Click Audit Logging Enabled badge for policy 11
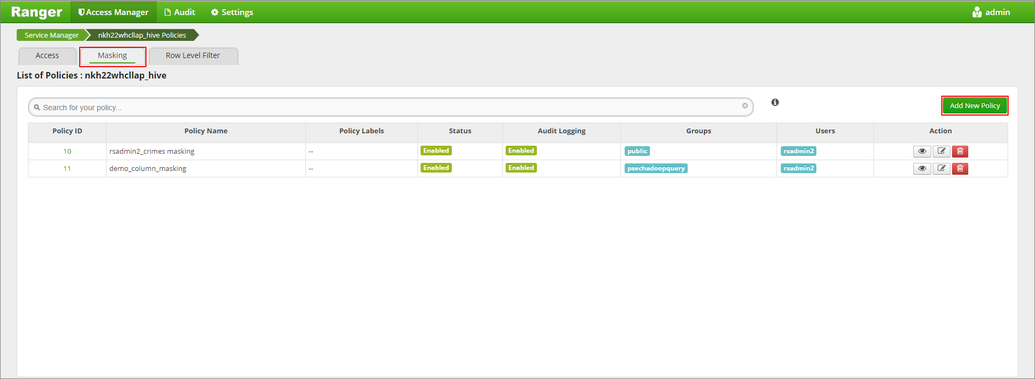The width and height of the screenshot is (1035, 379). [x=521, y=168]
